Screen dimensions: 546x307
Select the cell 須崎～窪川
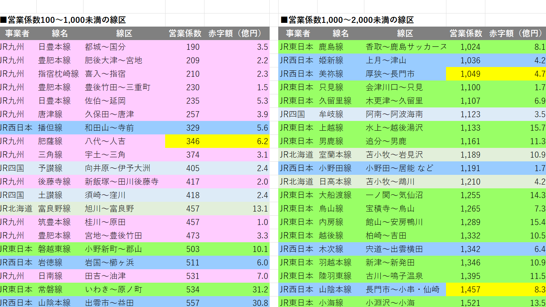tap(124, 195)
